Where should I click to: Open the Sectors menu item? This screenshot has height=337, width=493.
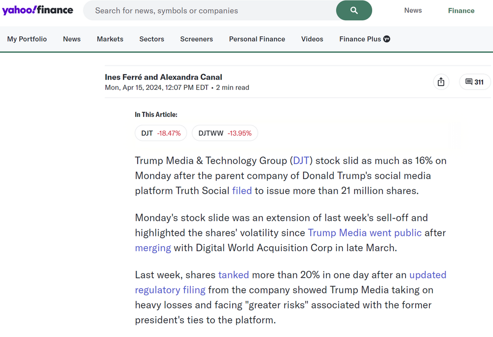[152, 39]
